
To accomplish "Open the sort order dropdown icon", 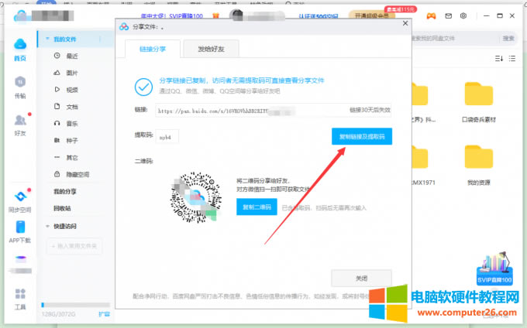I will [x=498, y=58].
